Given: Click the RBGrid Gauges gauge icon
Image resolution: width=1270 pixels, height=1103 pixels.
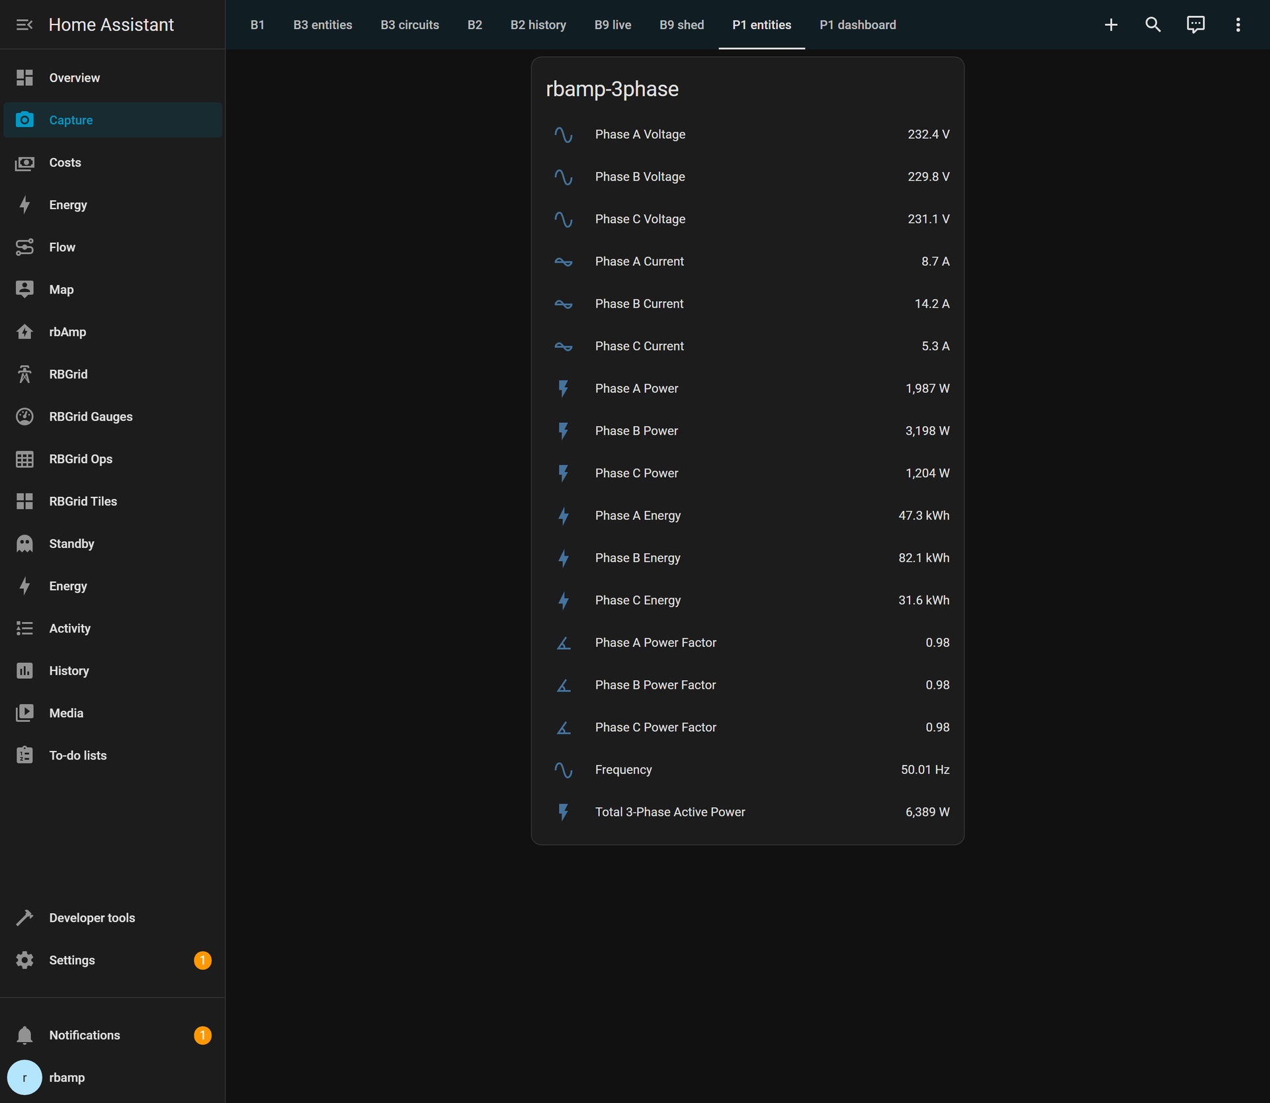Looking at the screenshot, I should coord(24,416).
